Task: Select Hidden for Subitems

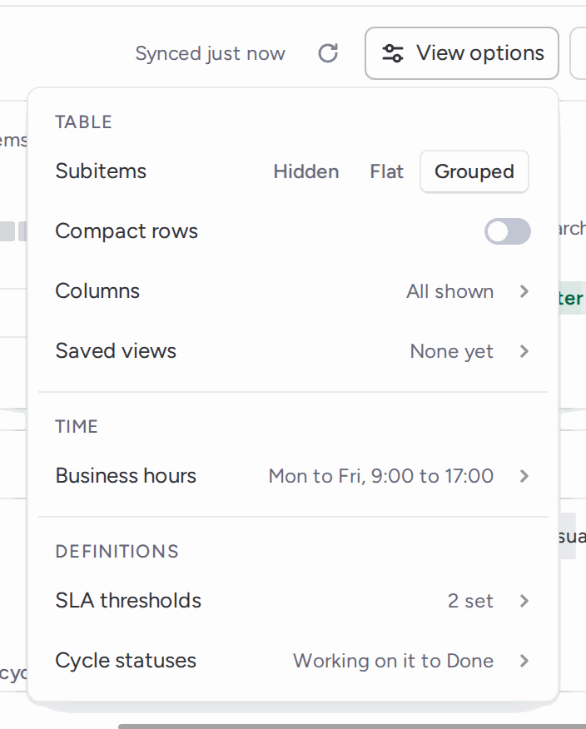Action: tap(306, 171)
